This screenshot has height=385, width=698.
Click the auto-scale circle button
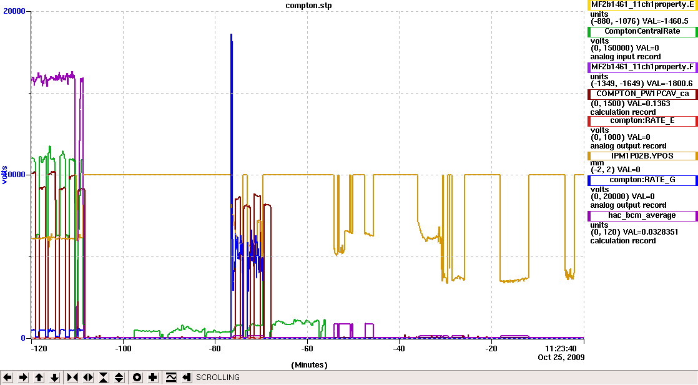(x=137, y=378)
